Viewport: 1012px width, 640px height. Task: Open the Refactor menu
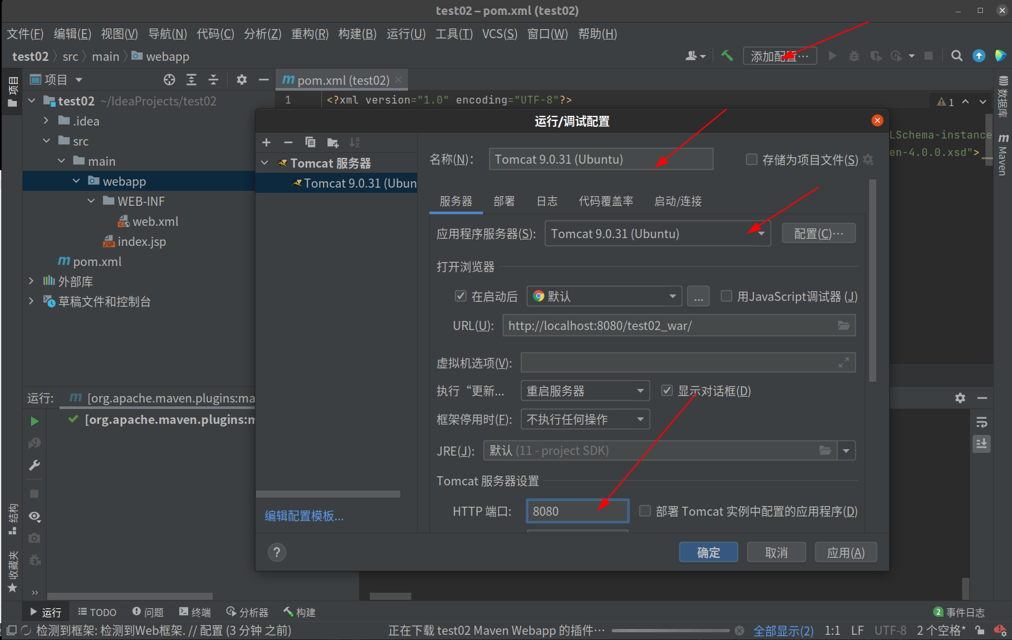(x=310, y=34)
